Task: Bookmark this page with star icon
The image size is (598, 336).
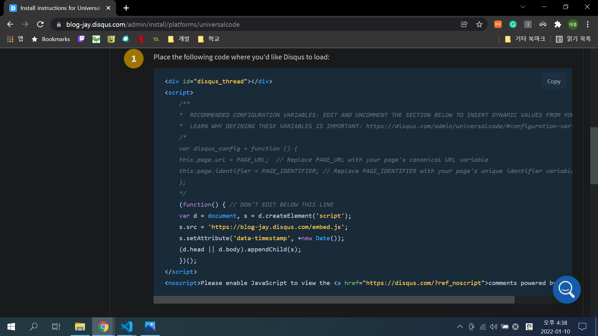Action: 479,24
